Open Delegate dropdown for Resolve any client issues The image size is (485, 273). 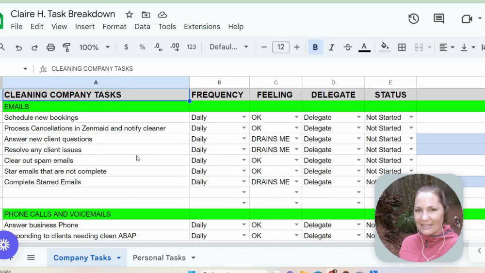coord(359,150)
